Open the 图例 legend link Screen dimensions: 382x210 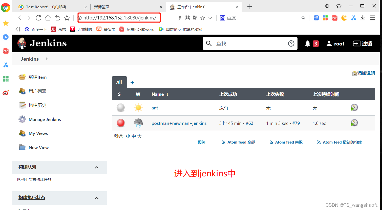(201, 142)
